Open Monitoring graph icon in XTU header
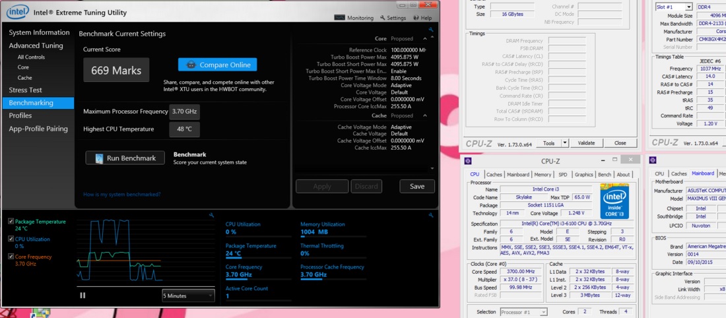Image resolution: width=726 pixels, height=318 pixels. pyautogui.click(x=339, y=18)
